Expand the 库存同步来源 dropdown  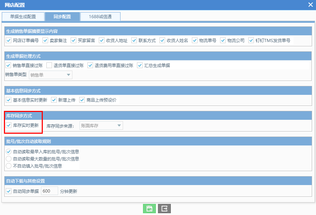tap(101, 126)
